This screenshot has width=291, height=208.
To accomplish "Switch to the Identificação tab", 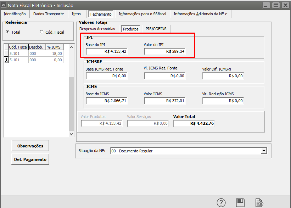I will coord(15,14).
